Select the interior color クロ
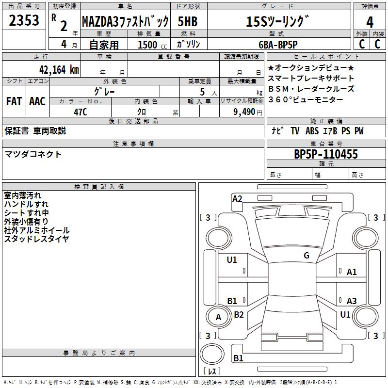Image resolution: width=388 pixels, height=388 pixels. point(142,112)
